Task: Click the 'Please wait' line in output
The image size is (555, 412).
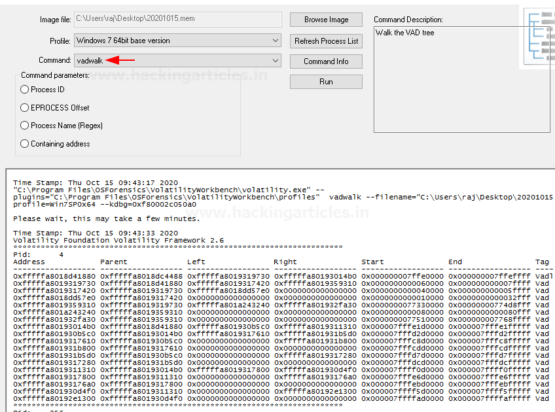Action: tap(107, 218)
